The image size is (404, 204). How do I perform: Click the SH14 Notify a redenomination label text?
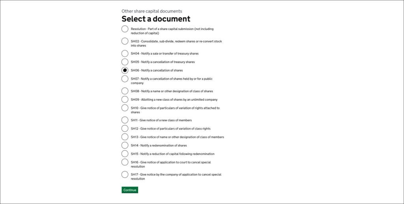[159, 146]
